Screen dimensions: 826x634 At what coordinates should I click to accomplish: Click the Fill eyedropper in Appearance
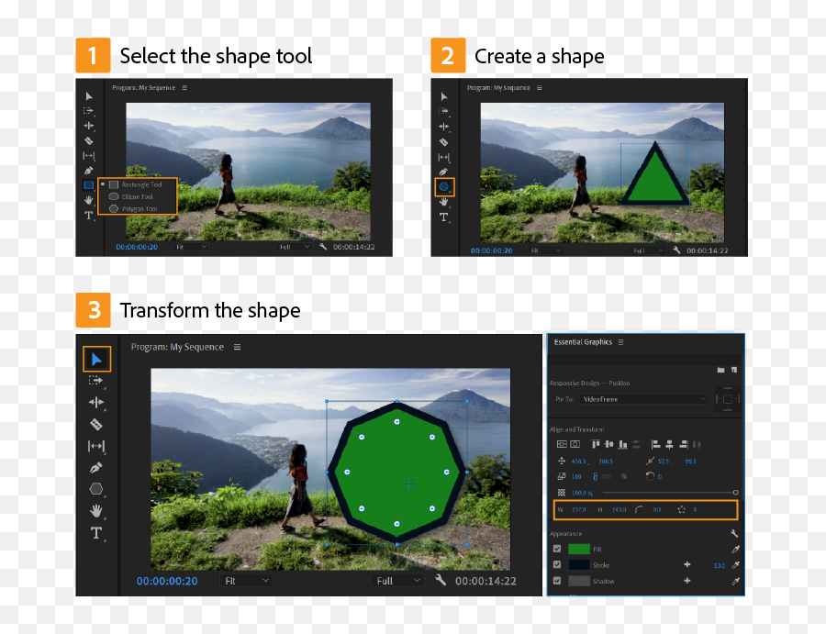coord(734,549)
